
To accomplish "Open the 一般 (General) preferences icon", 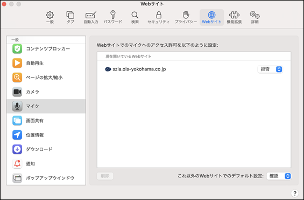I will 50,15.
